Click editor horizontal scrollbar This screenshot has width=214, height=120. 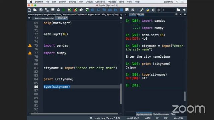[74, 114]
